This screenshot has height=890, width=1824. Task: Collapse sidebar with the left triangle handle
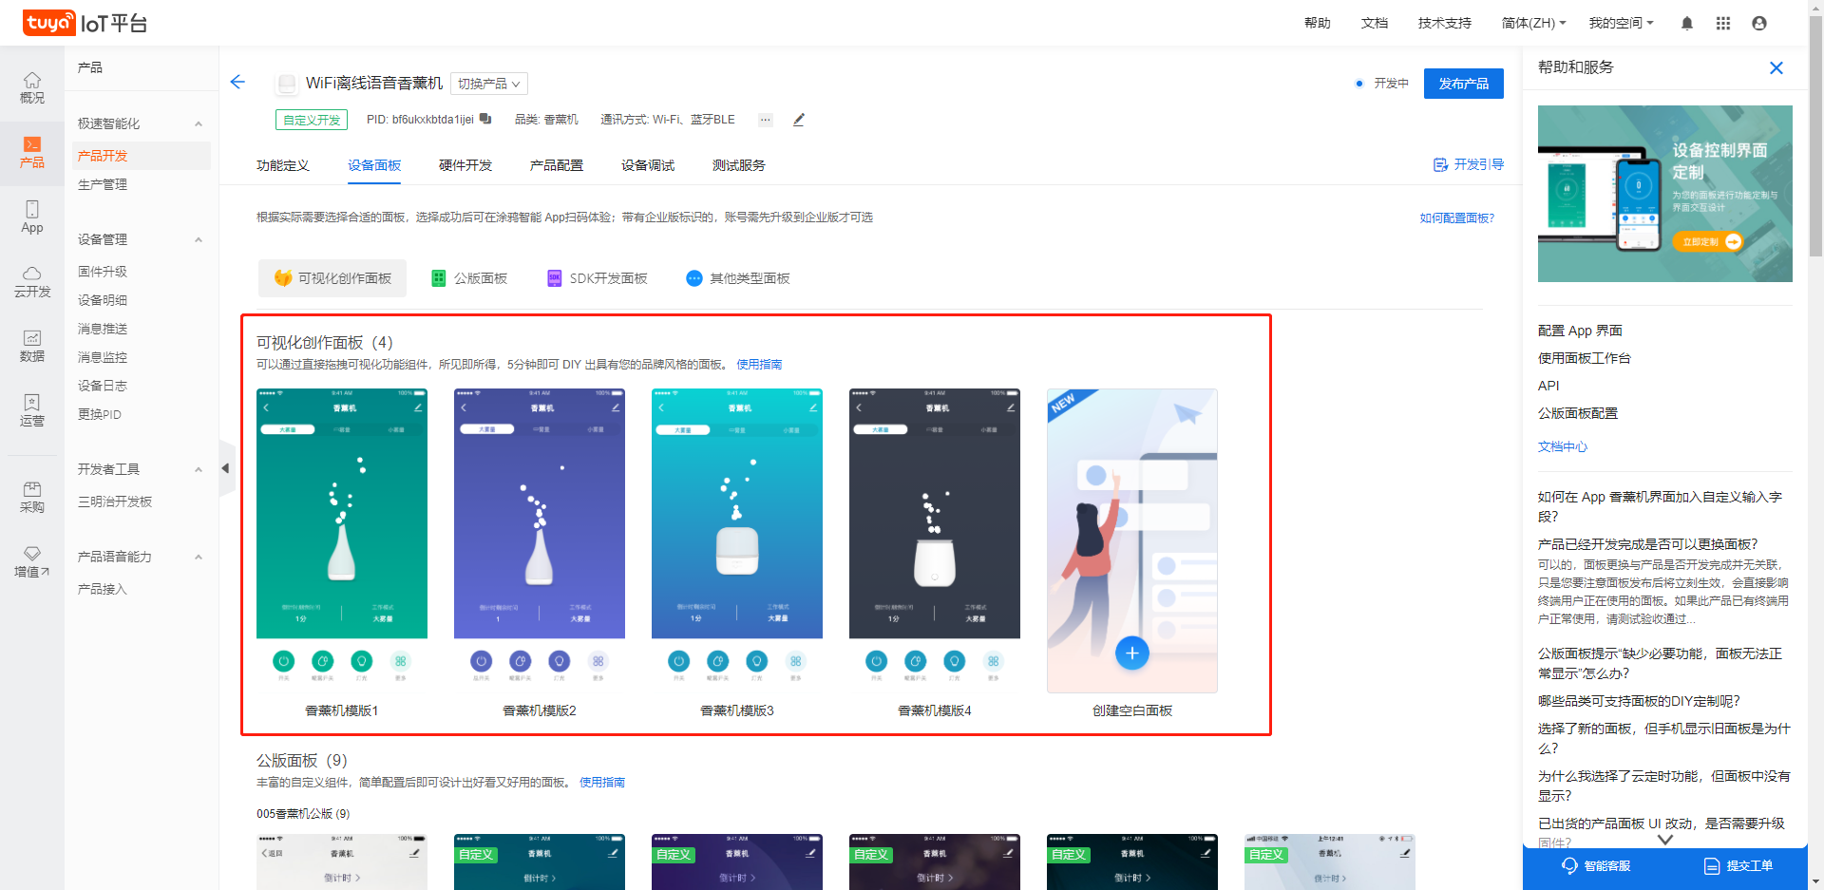(x=225, y=468)
